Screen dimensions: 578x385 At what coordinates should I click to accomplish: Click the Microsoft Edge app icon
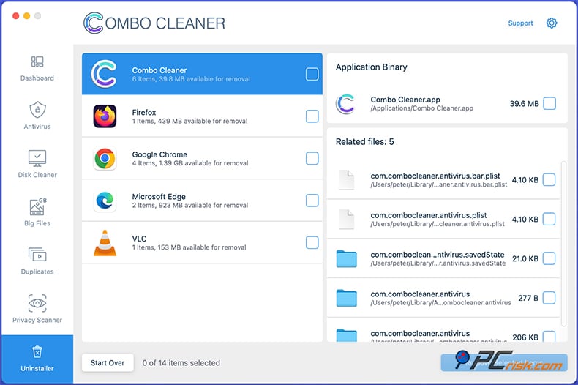point(105,201)
